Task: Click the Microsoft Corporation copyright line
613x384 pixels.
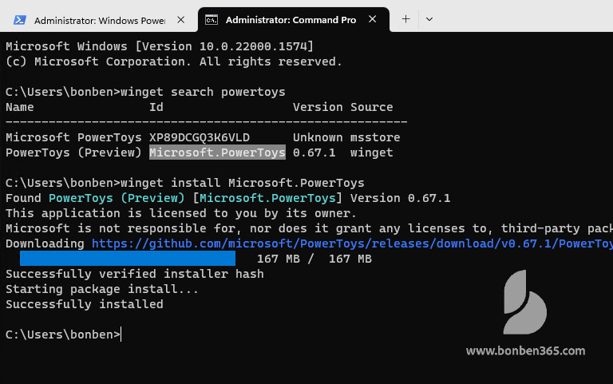Action: click(174, 61)
